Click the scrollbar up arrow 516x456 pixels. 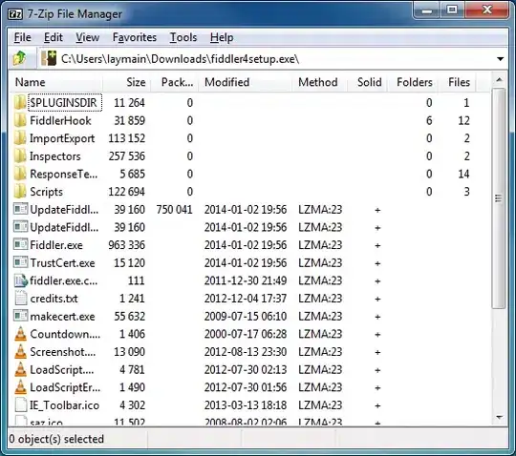point(499,80)
